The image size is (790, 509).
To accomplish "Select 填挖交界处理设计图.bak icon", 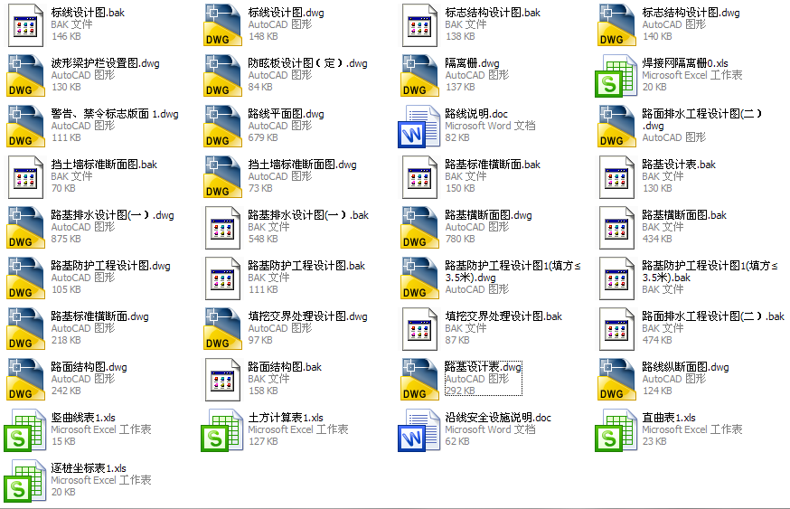I will [419, 329].
